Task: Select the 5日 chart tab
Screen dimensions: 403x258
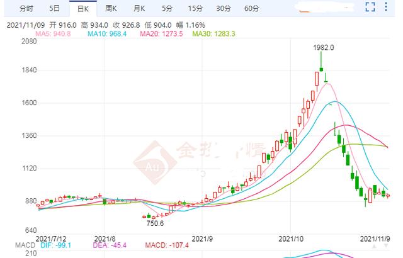Action: tap(55, 9)
